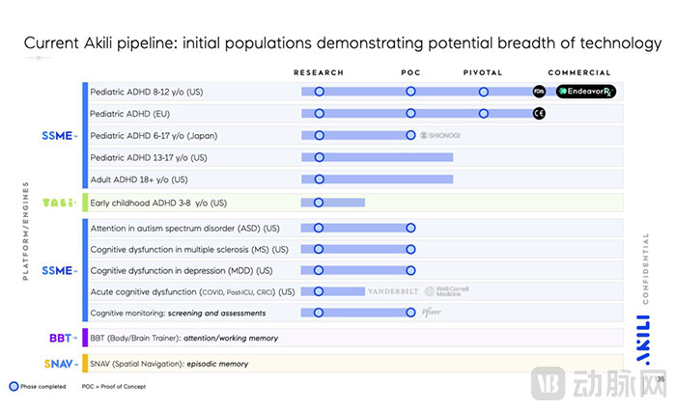Click the CE mark icon
Image resolution: width=676 pixels, height=410 pixels.
tap(539, 113)
